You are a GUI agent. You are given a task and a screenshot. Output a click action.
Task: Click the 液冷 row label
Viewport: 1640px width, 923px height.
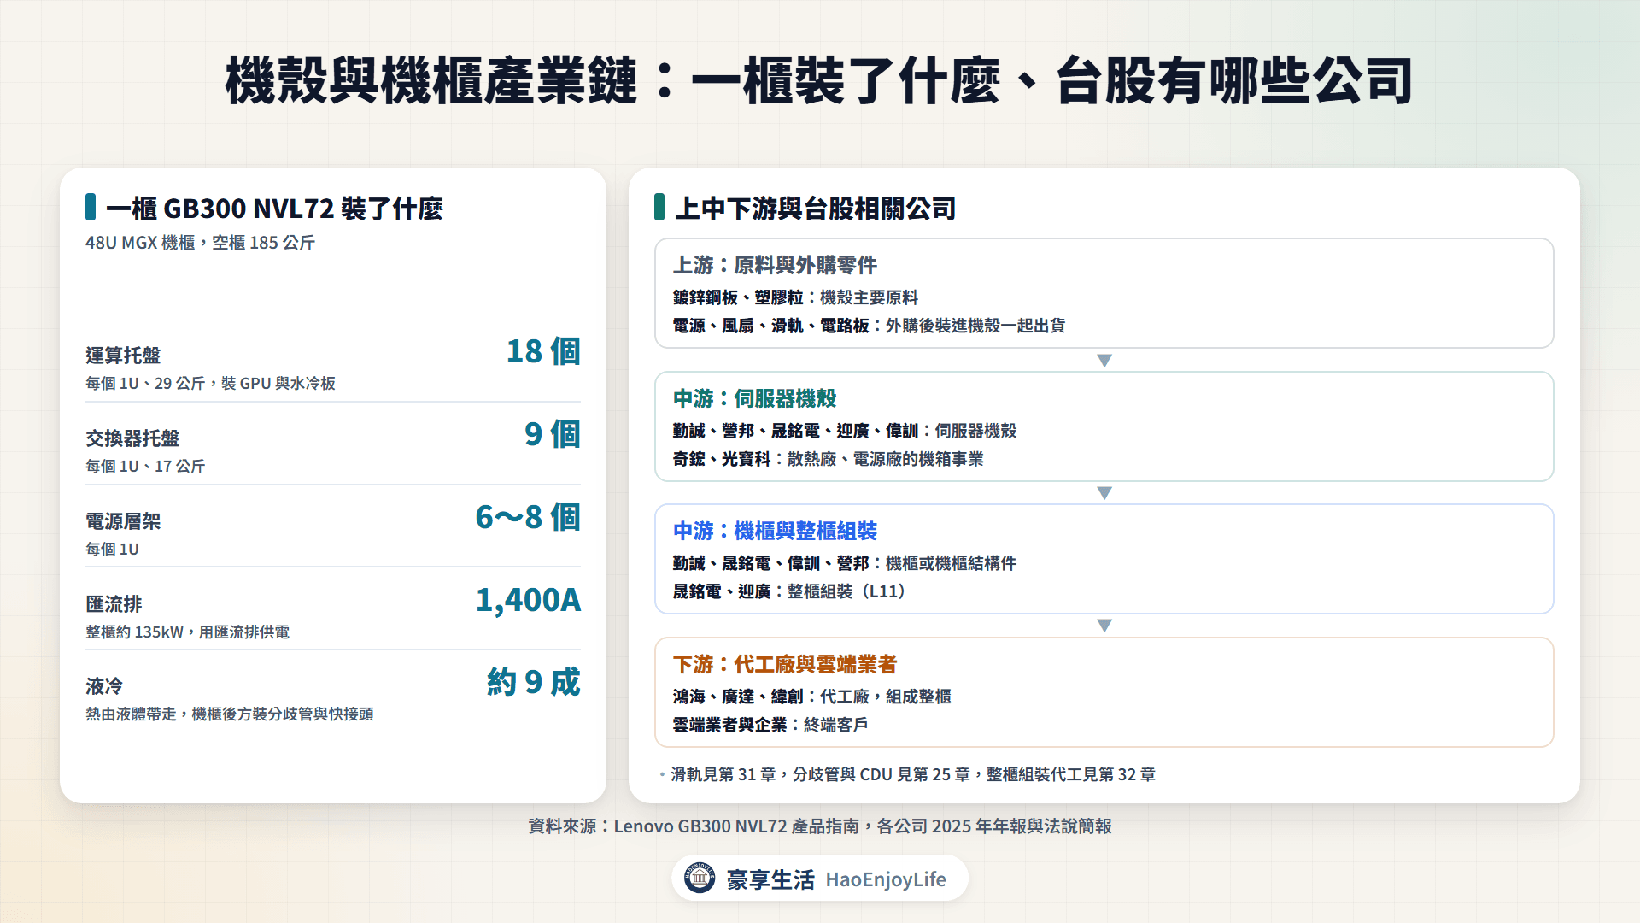[104, 686]
